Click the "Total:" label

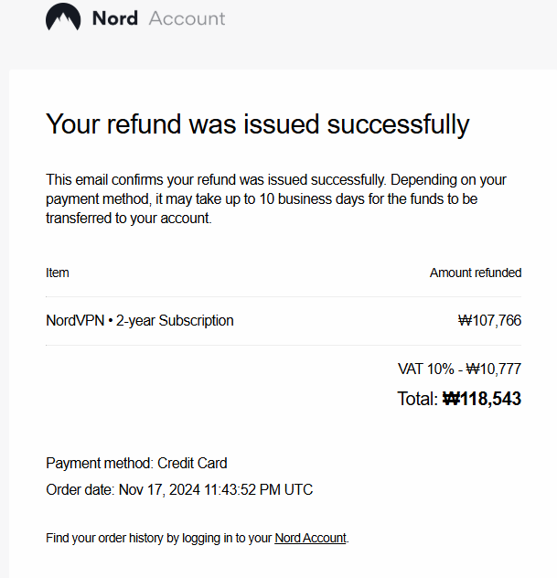click(417, 399)
